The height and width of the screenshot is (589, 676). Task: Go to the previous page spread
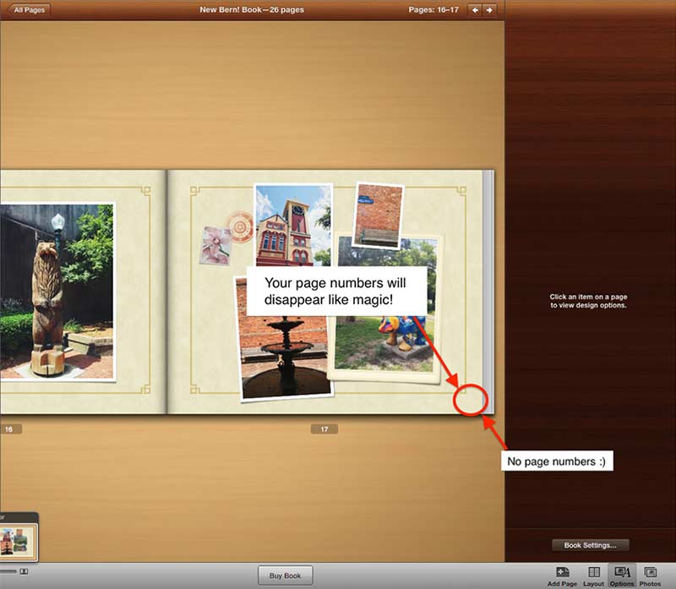tap(475, 10)
